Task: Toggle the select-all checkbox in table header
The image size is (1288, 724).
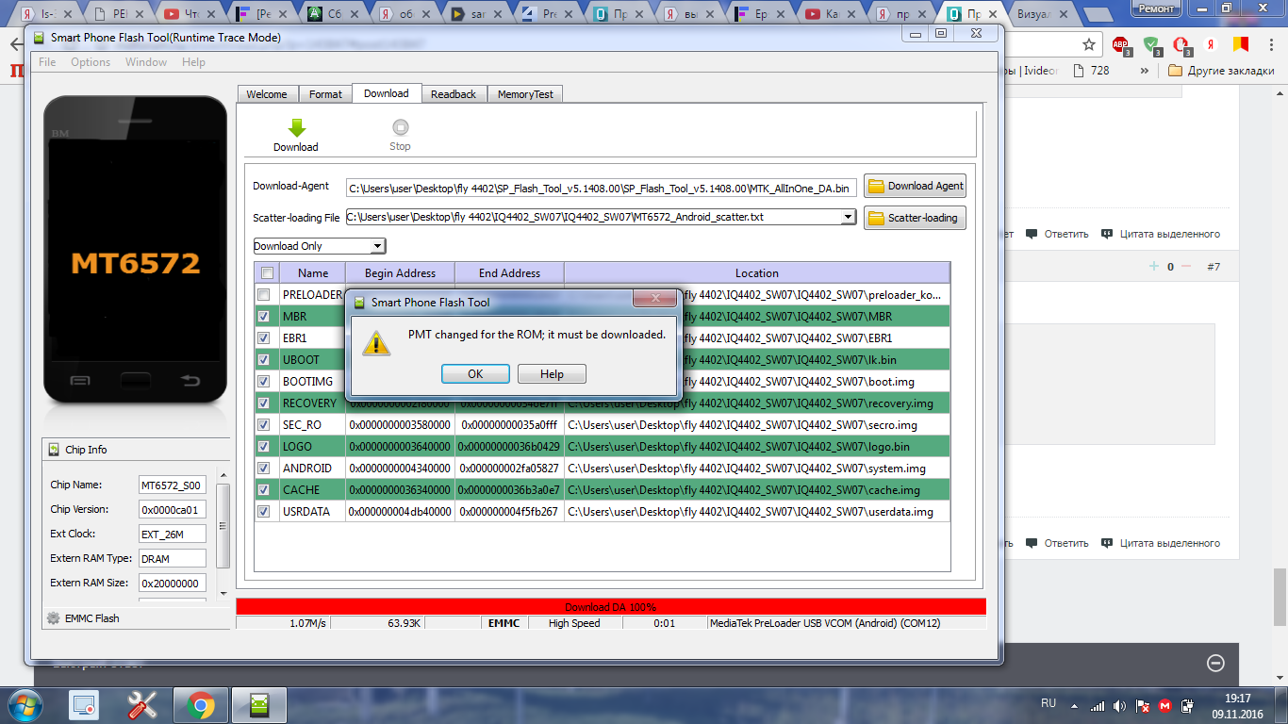Action: 267,273
